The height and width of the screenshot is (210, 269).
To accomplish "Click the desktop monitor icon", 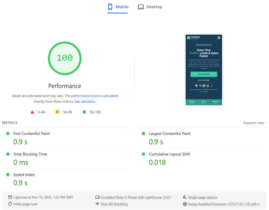I will 141,7.
